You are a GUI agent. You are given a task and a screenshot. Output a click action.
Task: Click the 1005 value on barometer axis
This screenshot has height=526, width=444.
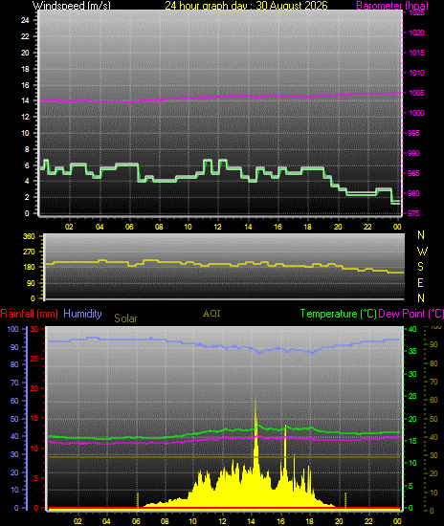[416, 93]
